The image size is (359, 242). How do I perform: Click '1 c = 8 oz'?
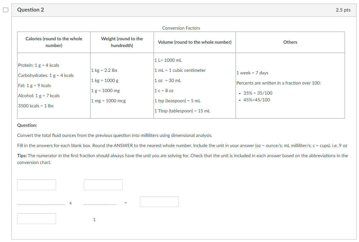[x=164, y=91]
